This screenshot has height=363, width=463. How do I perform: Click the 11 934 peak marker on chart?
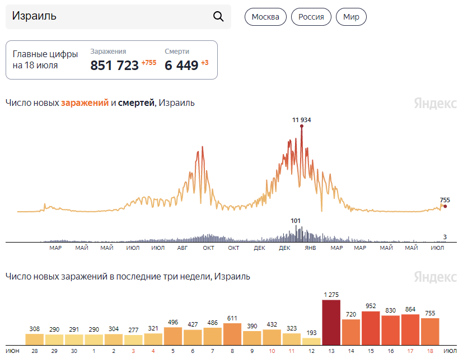tap(301, 126)
